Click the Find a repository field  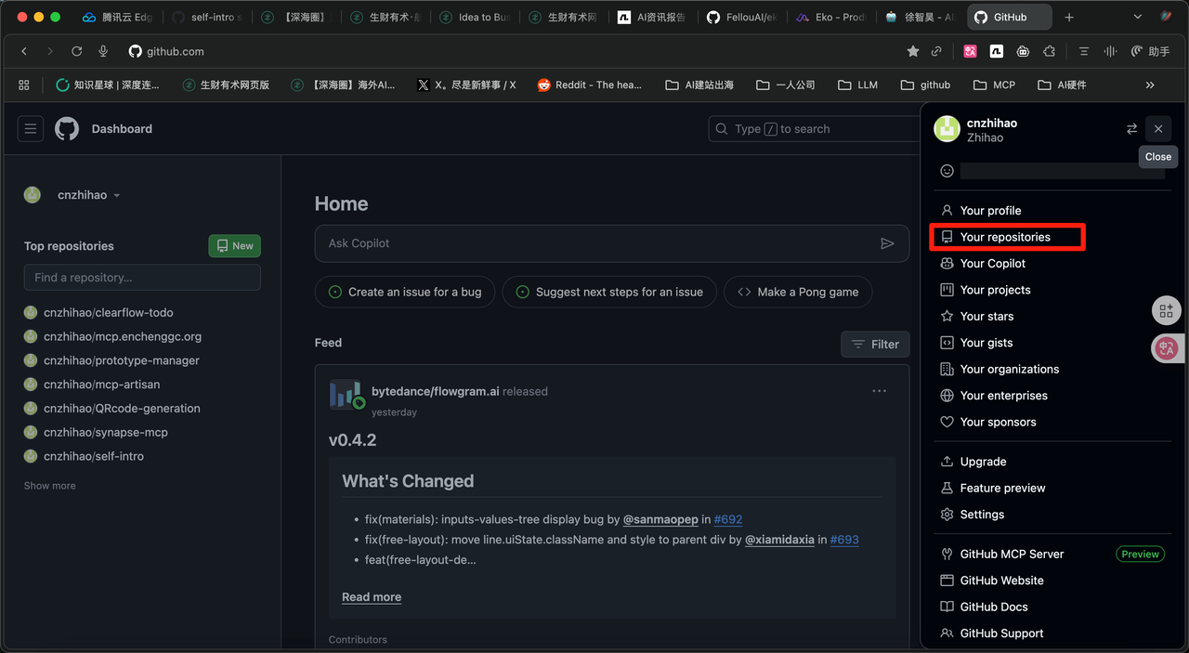[x=142, y=278]
